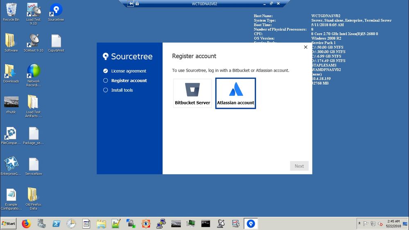Show hidden system tray icons

pyautogui.click(x=359, y=223)
